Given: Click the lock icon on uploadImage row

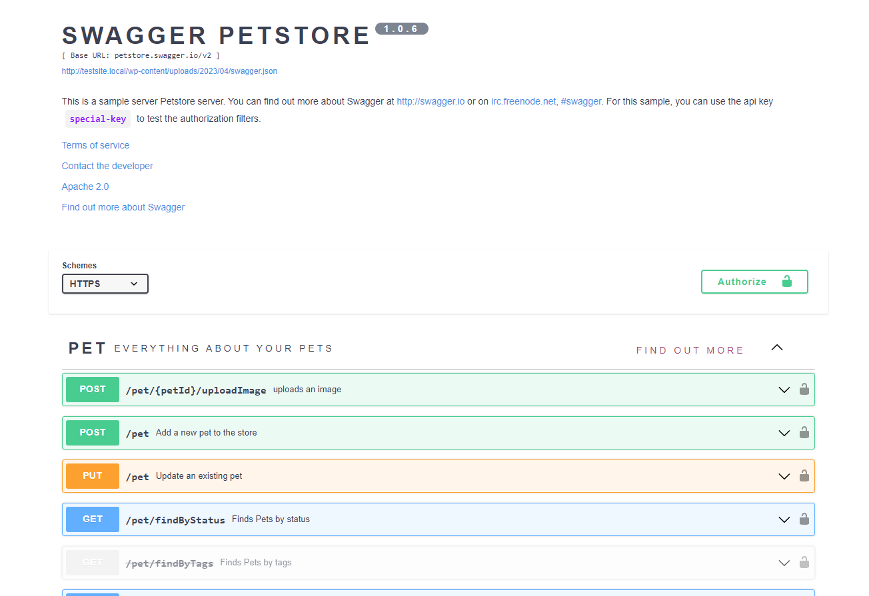Looking at the screenshot, I should tap(804, 390).
